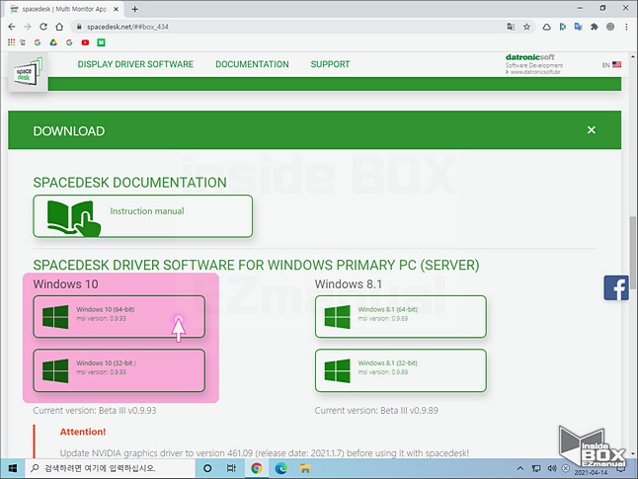Open Cortana circle icon on taskbar
The image size is (638, 479).
[x=207, y=468]
